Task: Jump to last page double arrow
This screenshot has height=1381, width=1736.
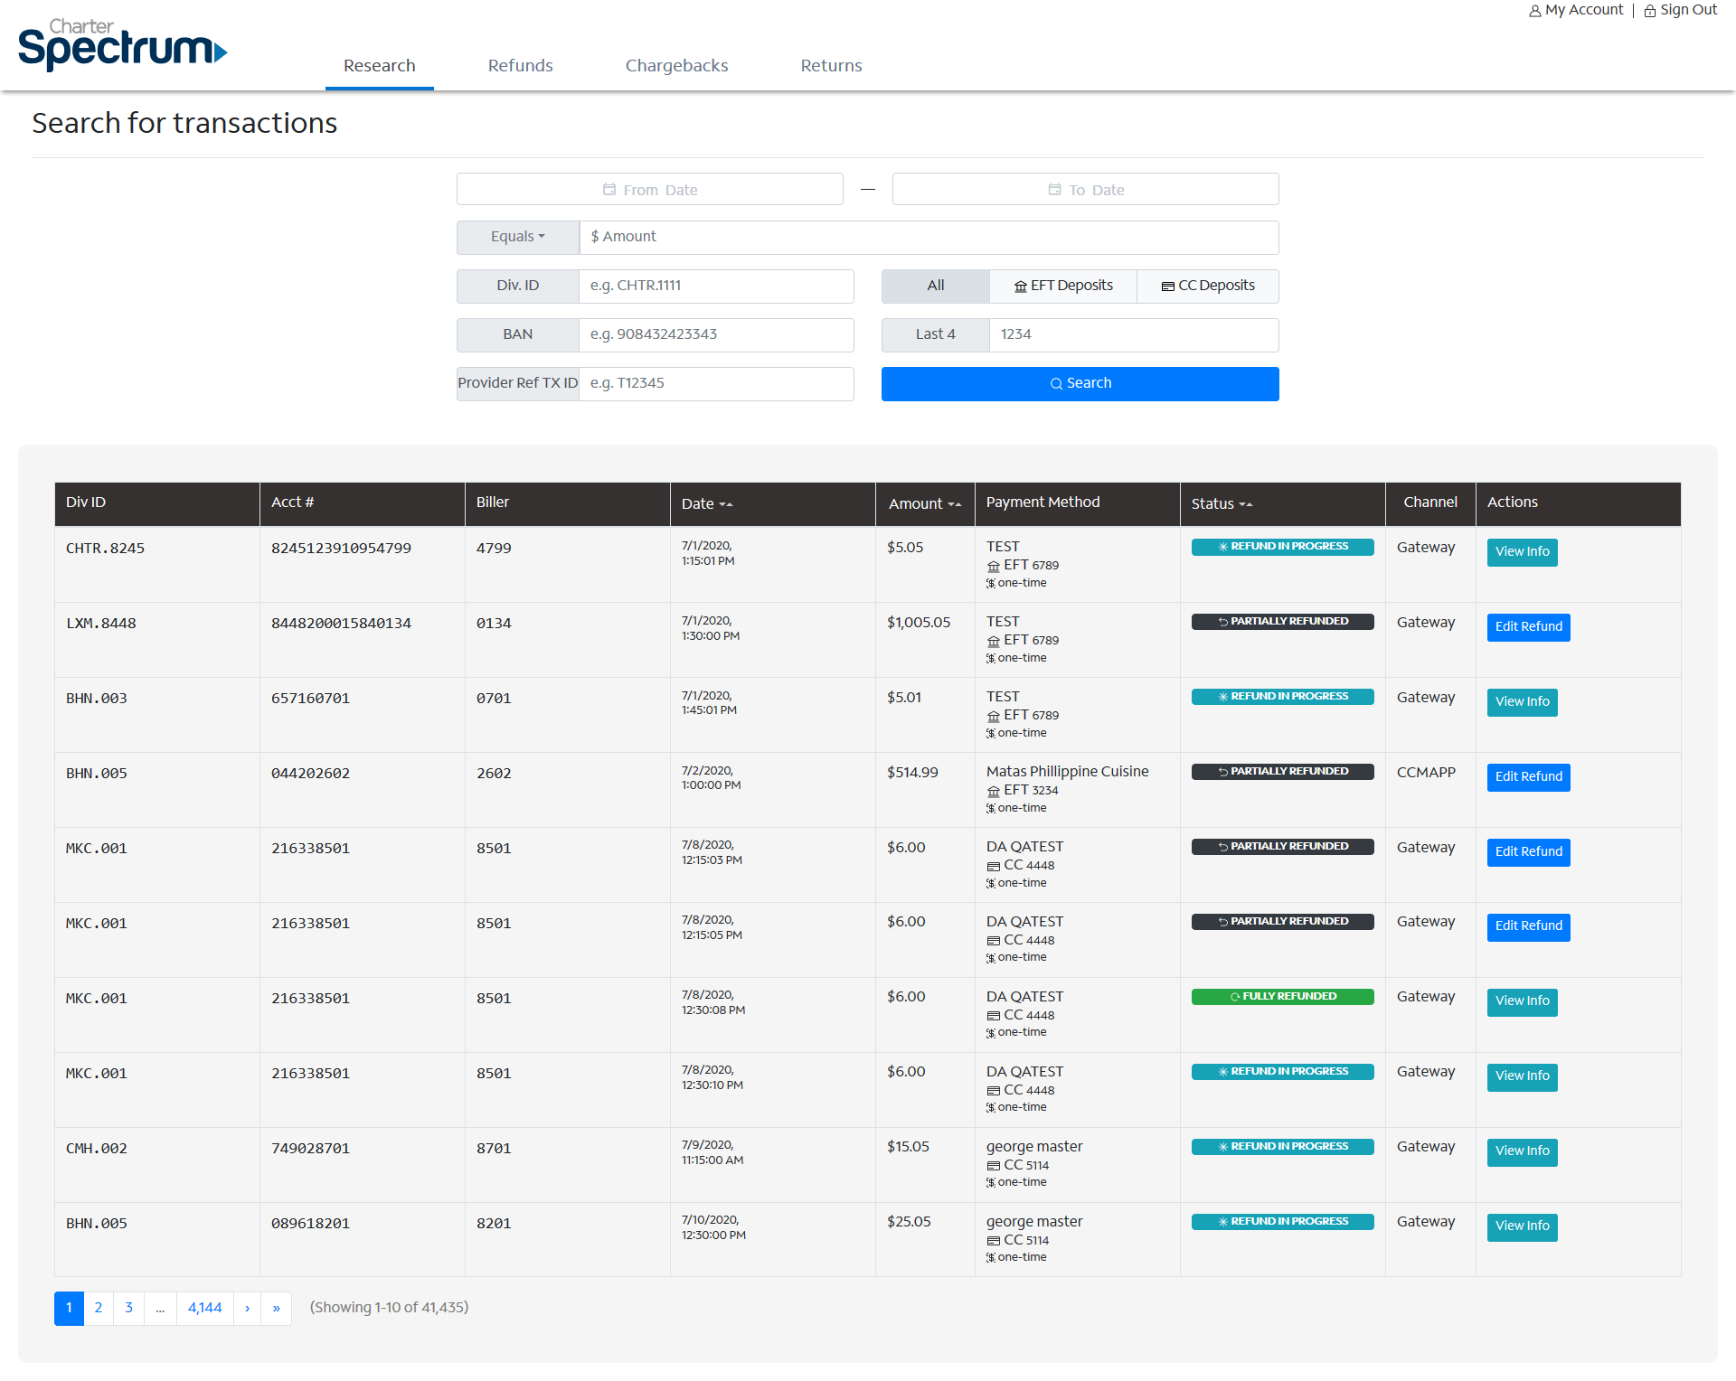Action: pos(276,1308)
